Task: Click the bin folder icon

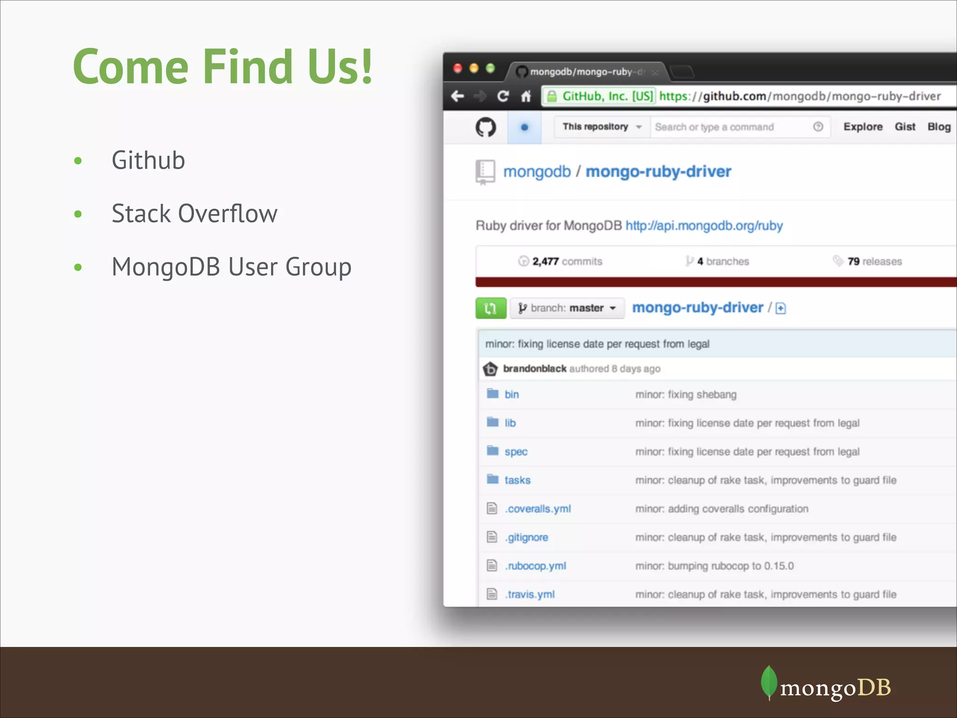Action: pos(493,394)
